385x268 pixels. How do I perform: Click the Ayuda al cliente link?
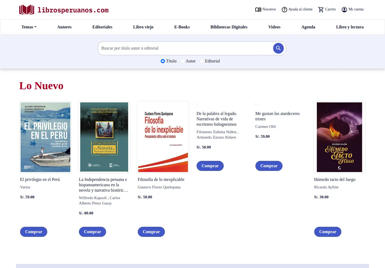coord(301,9)
